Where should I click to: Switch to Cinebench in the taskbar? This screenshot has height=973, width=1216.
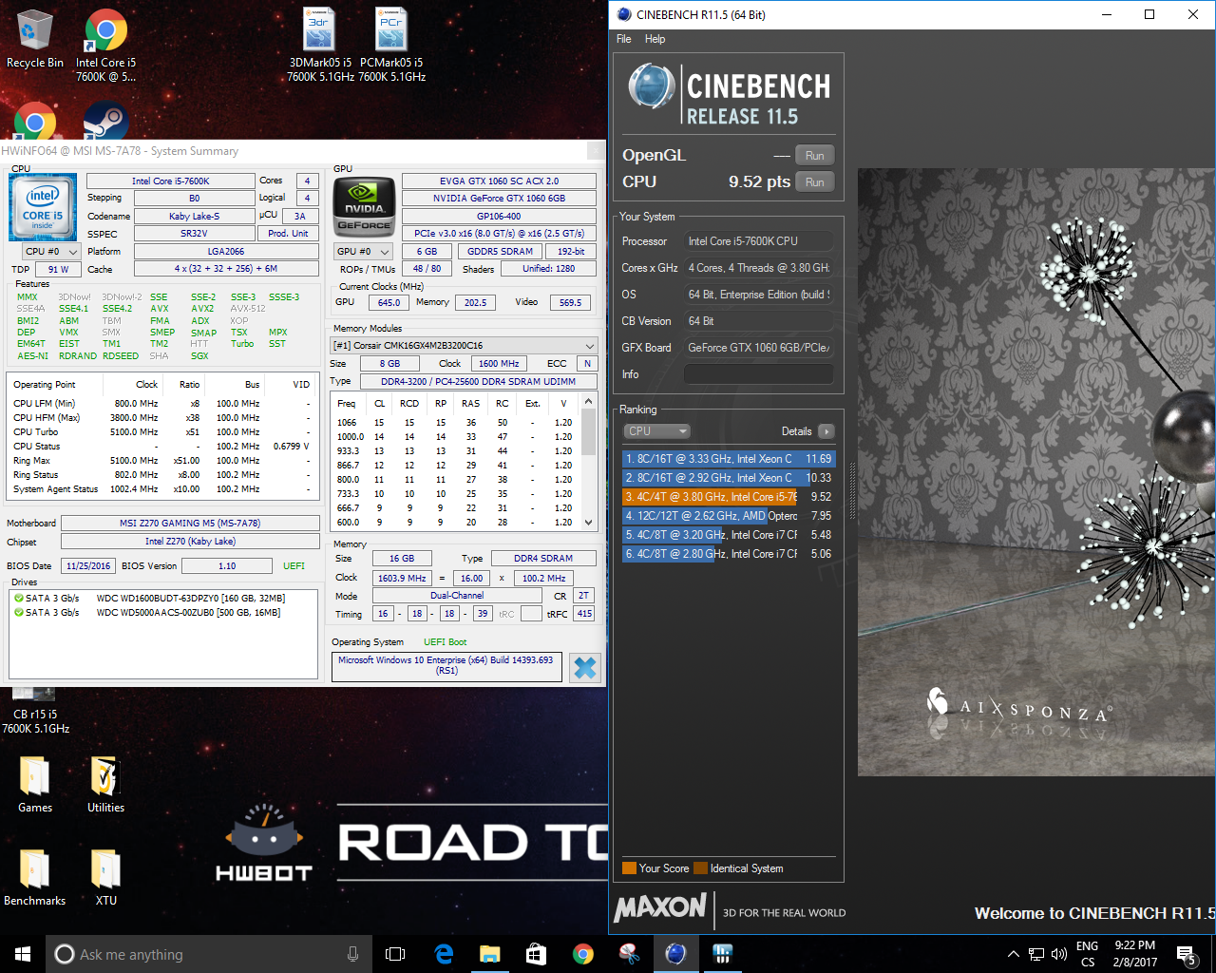coord(675,954)
